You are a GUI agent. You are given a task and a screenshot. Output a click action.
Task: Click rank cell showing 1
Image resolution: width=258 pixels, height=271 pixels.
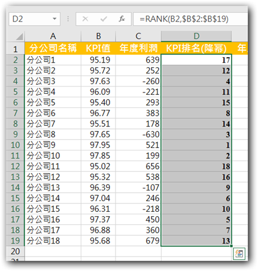tap(196, 145)
